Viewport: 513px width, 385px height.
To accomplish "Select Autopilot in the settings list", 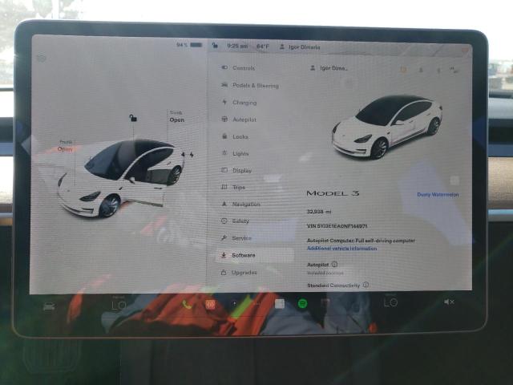I will [x=239, y=120].
